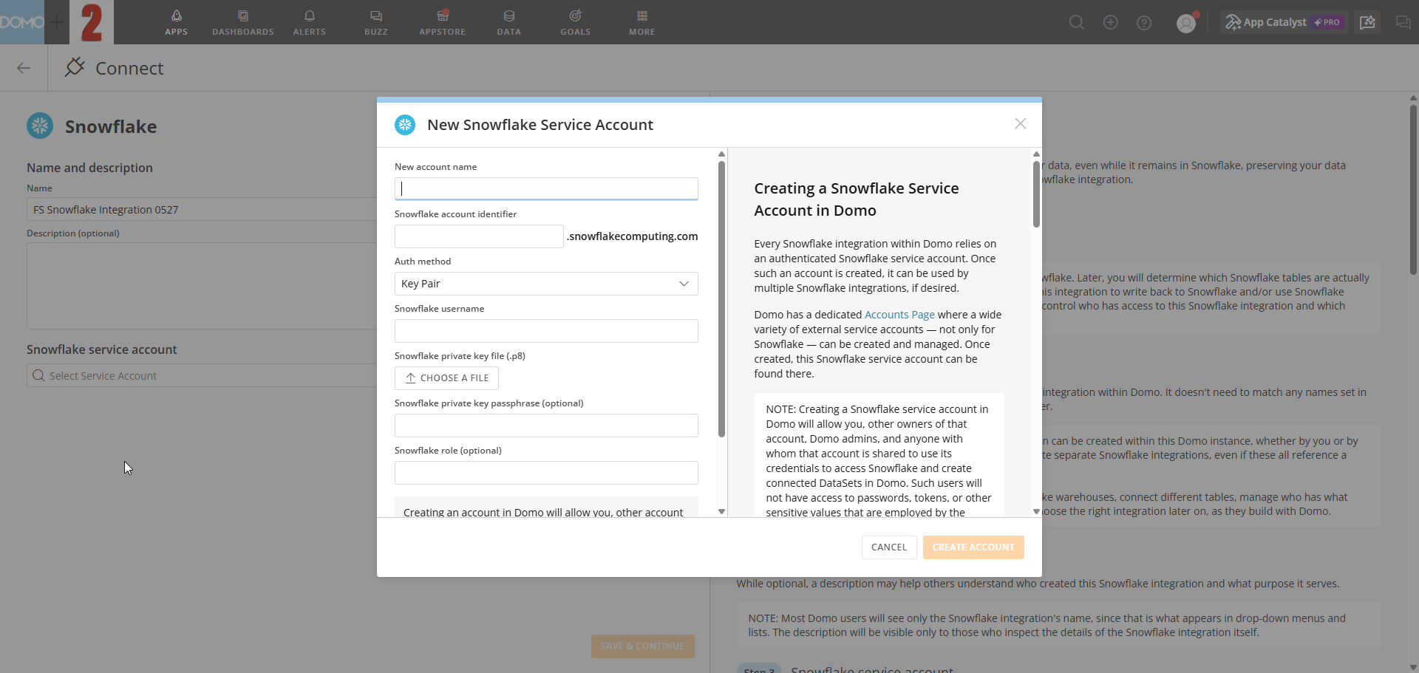Viewport: 1419px width, 673px height.
Task: Open the user profile avatar
Action: (1186, 23)
